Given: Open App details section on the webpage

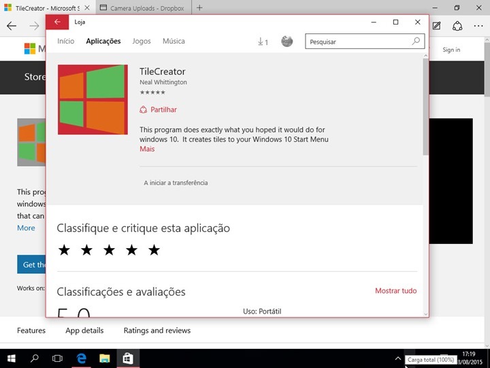Looking at the screenshot, I should (x=84, y=331).
